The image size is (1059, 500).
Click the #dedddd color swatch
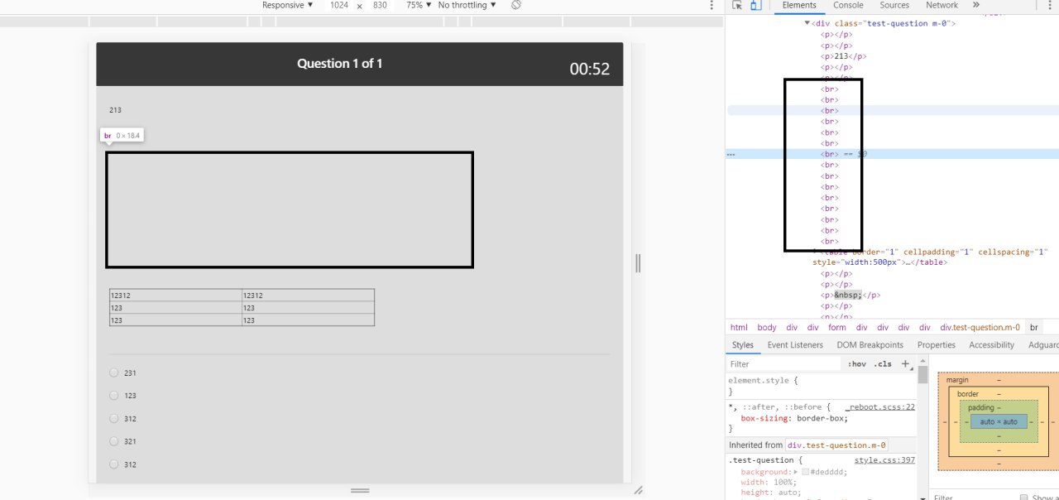(806, 472)
